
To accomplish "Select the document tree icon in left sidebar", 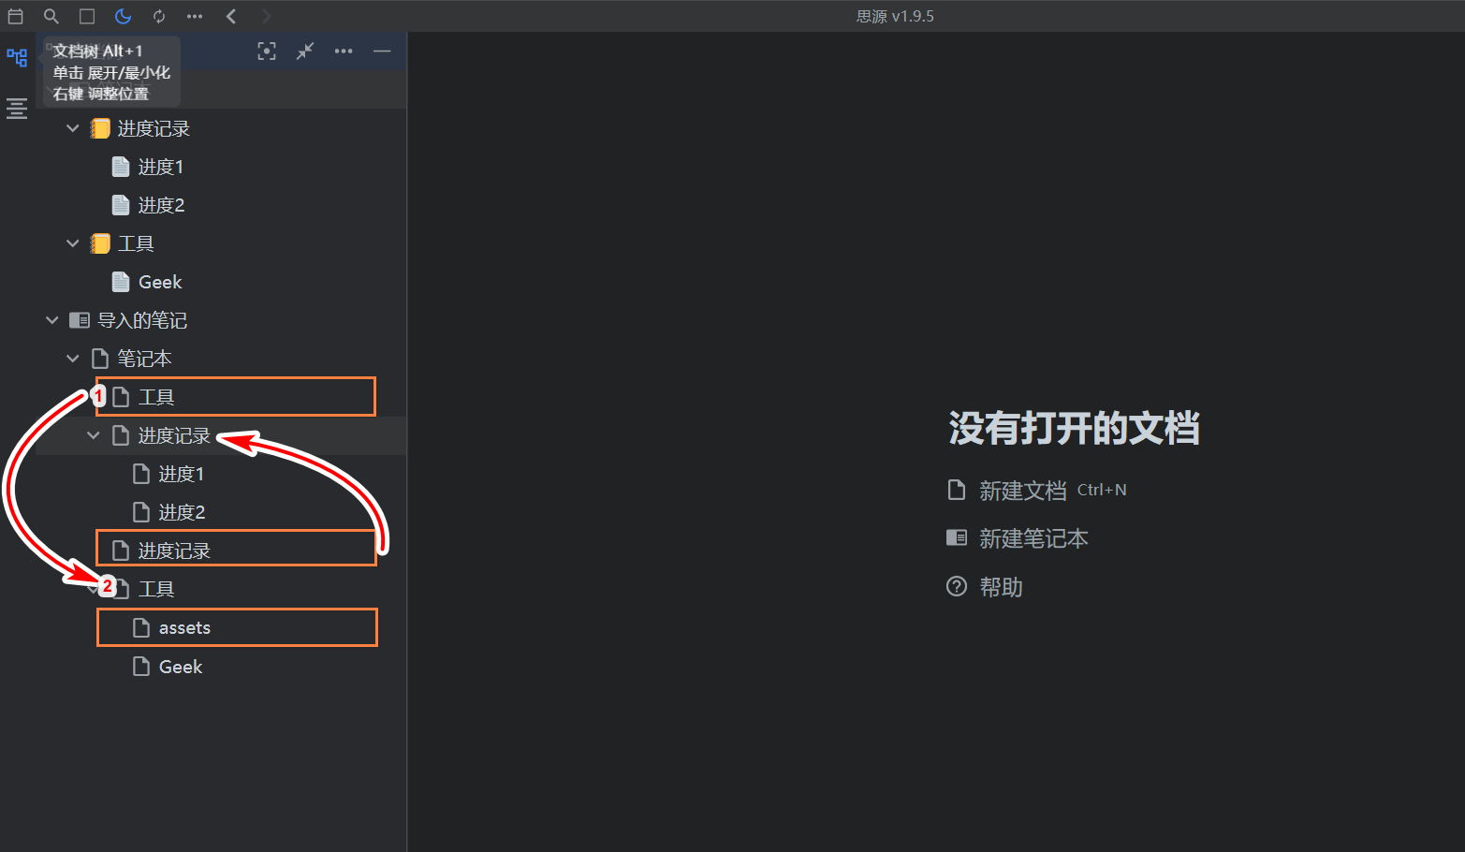I will click(17, 57).
